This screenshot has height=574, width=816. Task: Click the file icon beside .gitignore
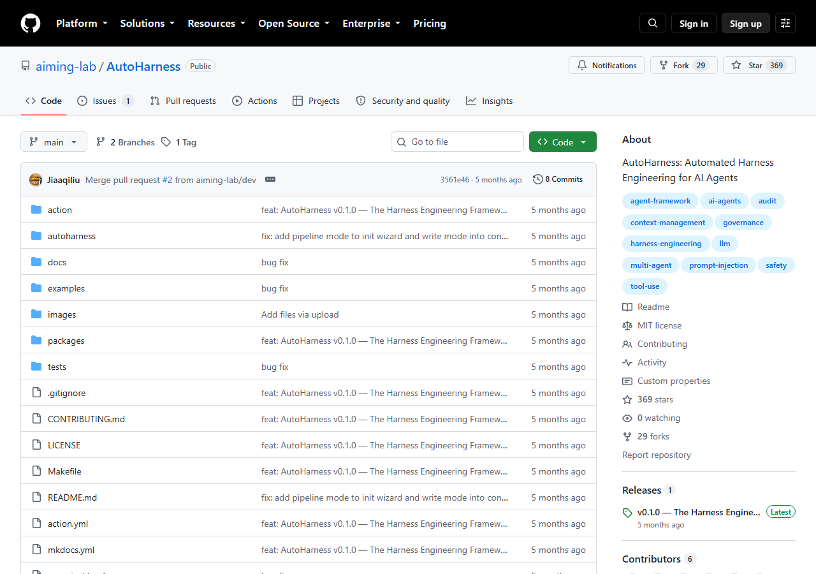[36, 393]
